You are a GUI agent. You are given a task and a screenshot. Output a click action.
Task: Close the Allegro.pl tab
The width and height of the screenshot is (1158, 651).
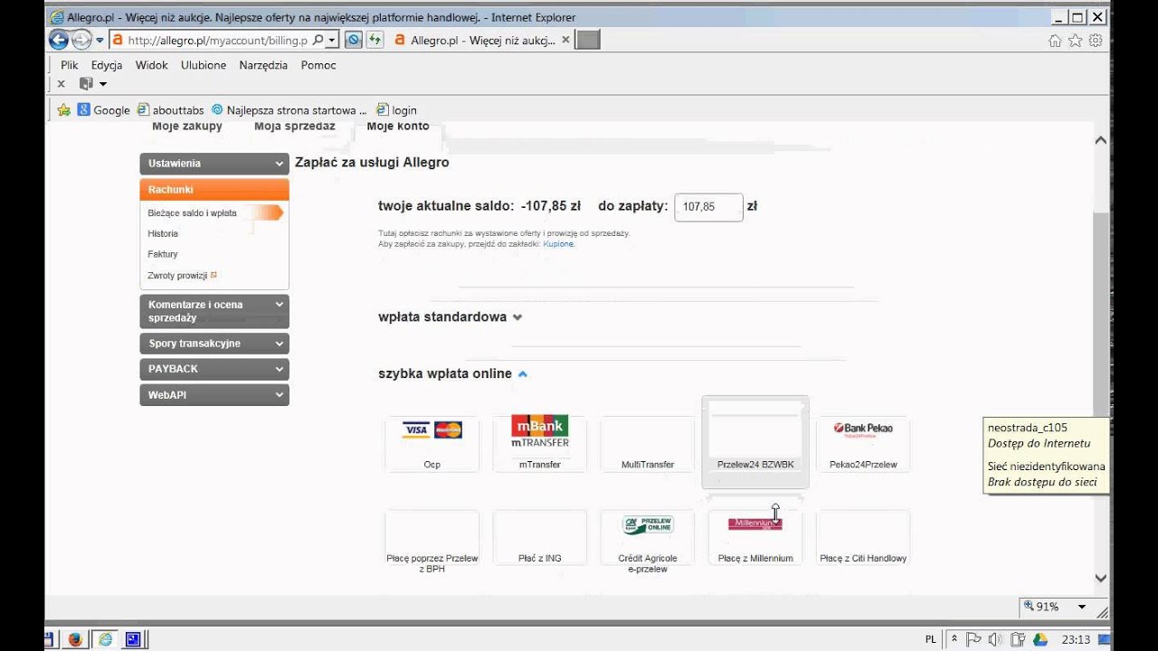tap(566, 40)
